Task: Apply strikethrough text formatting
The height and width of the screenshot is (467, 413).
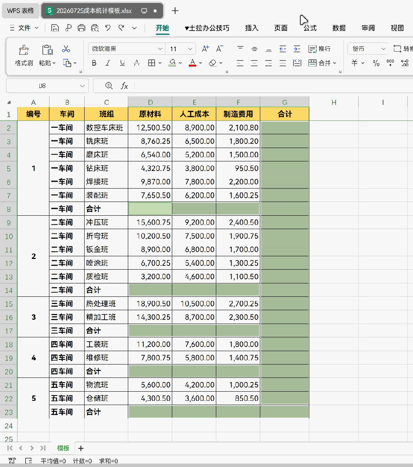Action: (x=137, y=63)
